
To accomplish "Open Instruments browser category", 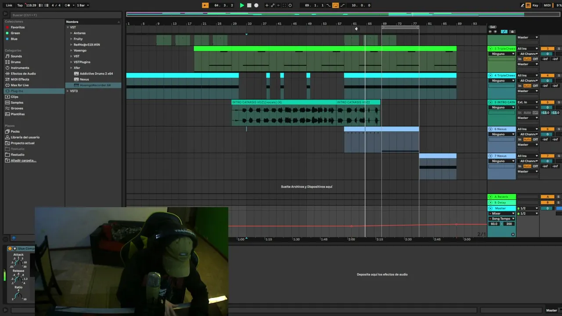I will coord(20,68).
